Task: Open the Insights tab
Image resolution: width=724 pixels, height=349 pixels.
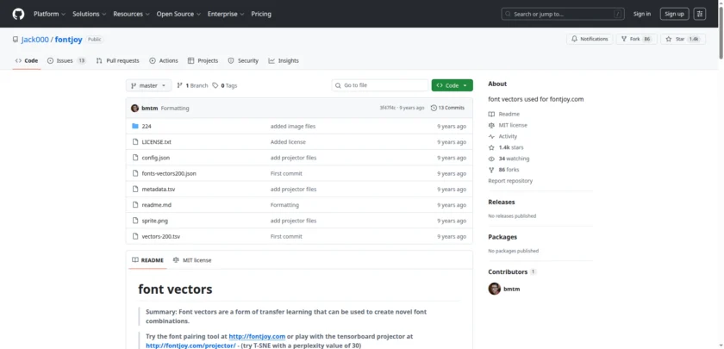Action: [x=284, y=60]
